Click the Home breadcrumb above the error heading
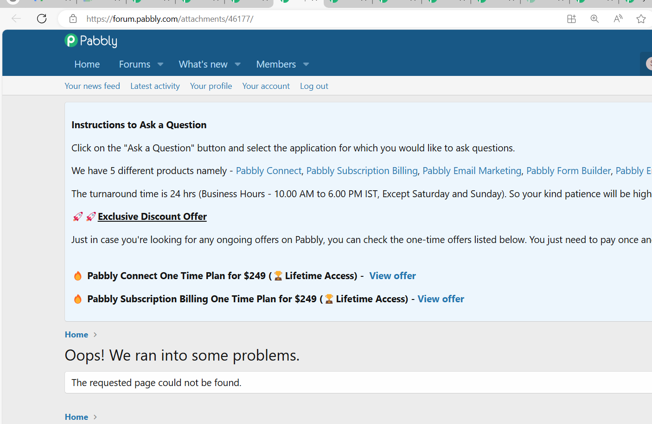652x424 pixels. (x=77, y=335)
